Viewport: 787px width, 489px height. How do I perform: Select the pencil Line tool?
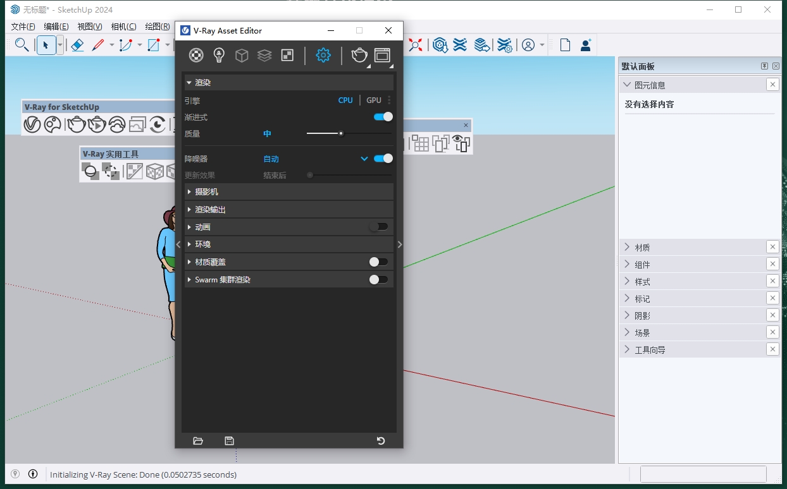tap(98, 45)
